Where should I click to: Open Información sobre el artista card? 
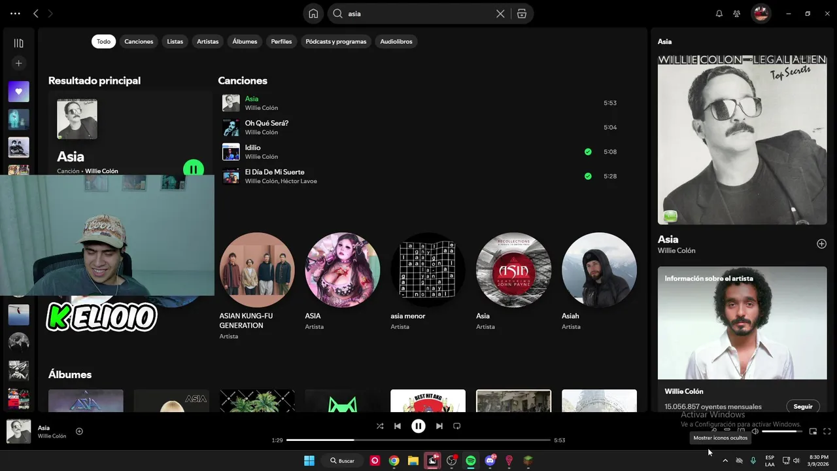point(742,340)
